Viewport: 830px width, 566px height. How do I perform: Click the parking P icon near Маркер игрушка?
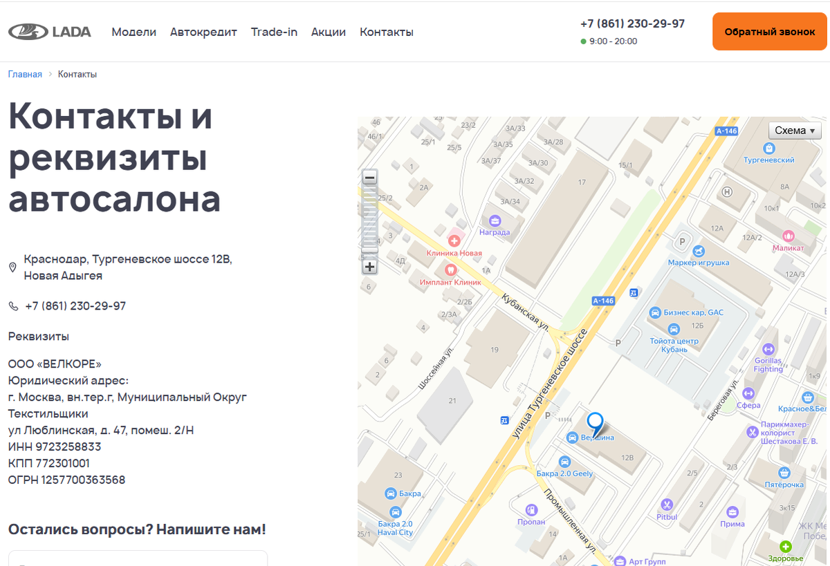tap(683, 242)
